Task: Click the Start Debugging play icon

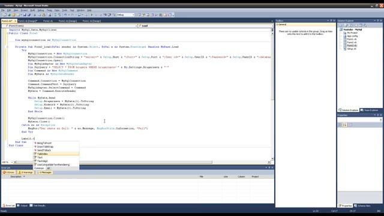Action: pos(92,15)
